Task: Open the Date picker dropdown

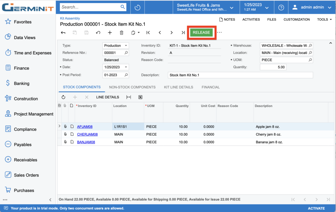Action: 126,67
